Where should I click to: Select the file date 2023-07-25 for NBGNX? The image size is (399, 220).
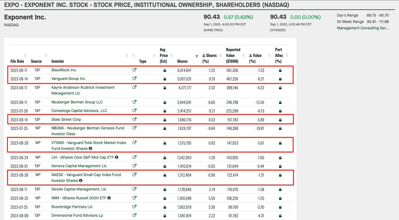20,128
